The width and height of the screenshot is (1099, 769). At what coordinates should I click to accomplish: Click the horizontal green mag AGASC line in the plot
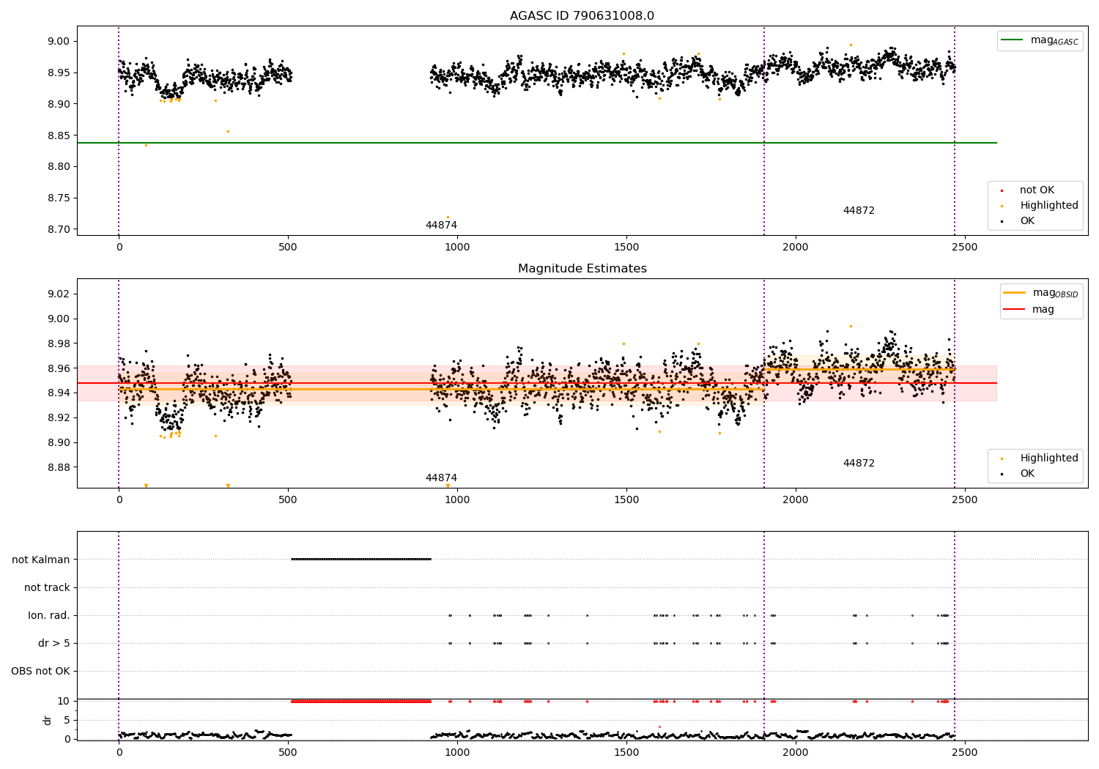click(x=537, y=143)
